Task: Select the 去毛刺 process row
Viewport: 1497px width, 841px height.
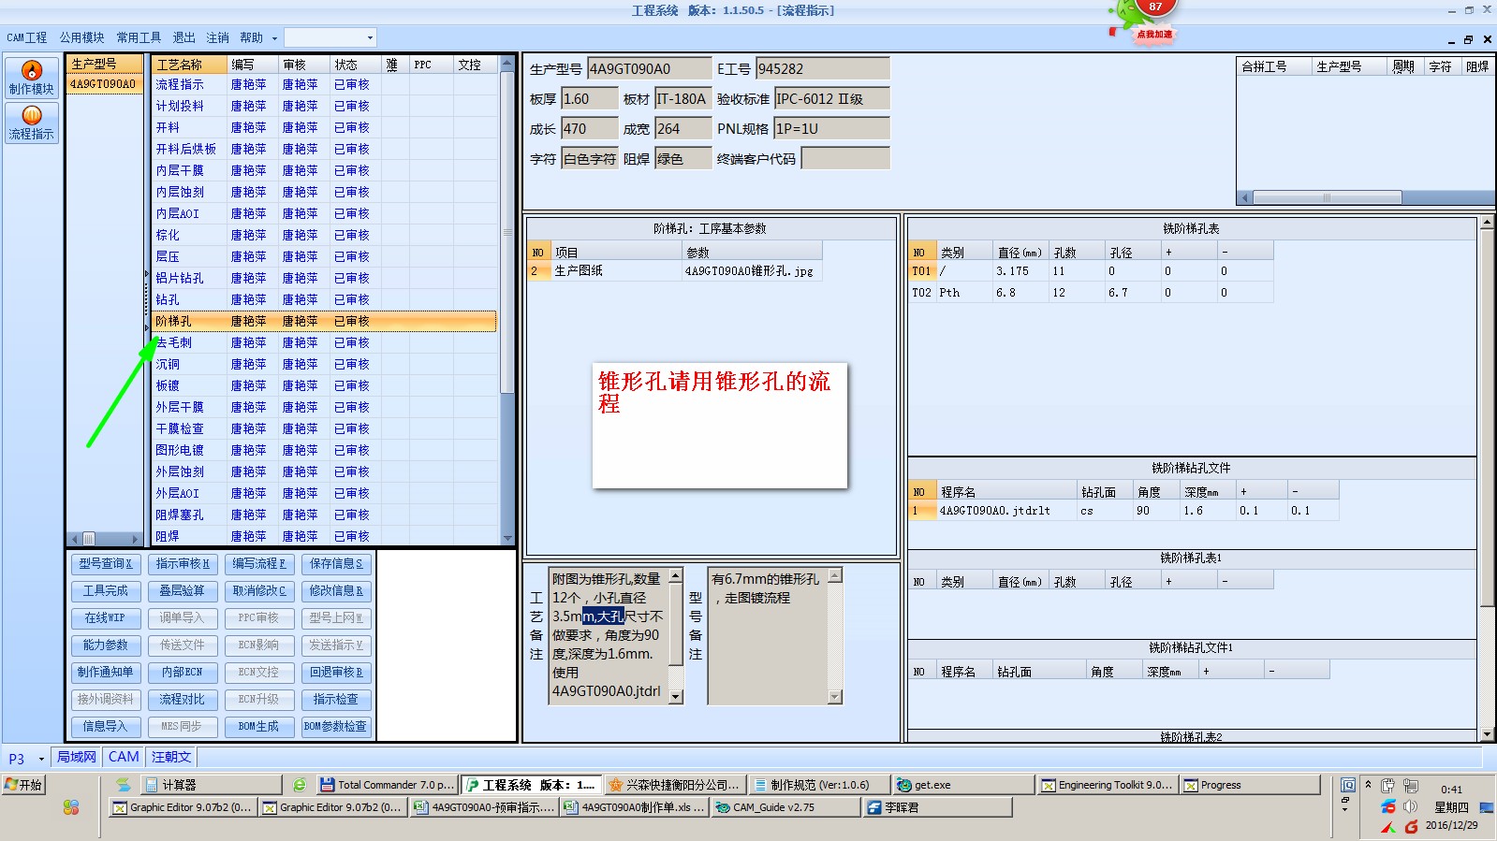Action: (325, 342)
